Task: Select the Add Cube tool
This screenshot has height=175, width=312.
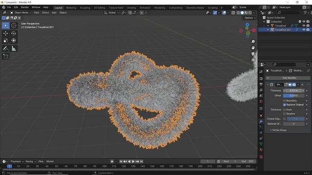Action: 5,56
